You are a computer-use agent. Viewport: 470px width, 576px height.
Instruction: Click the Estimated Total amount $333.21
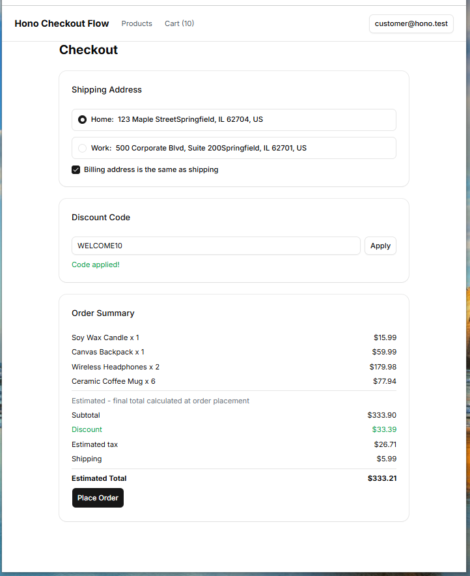pos(382,478)
